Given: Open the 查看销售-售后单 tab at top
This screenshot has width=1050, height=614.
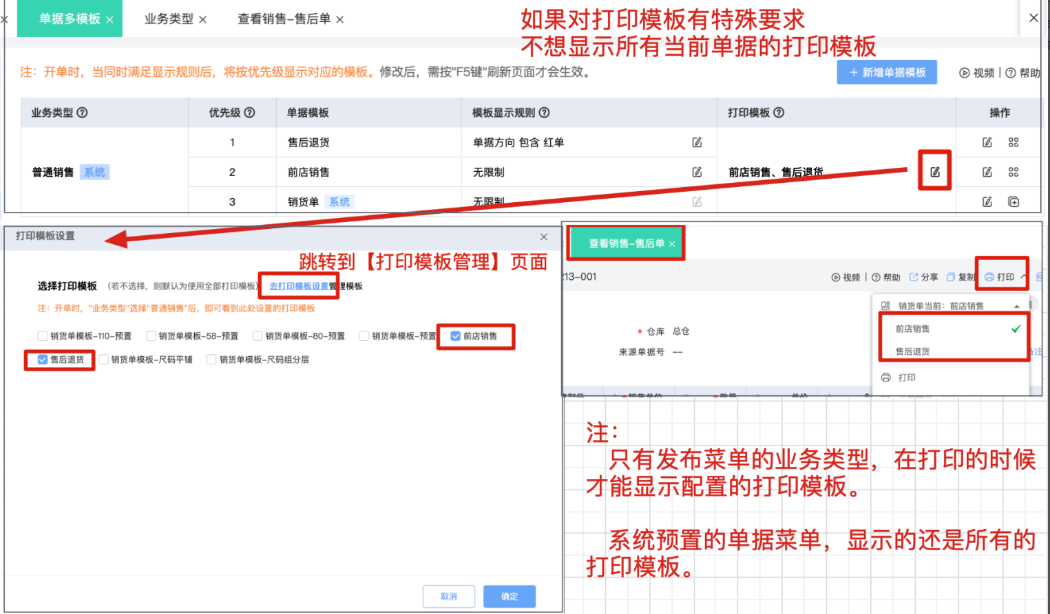Looking at the screenshot, I should click(284, 19).
